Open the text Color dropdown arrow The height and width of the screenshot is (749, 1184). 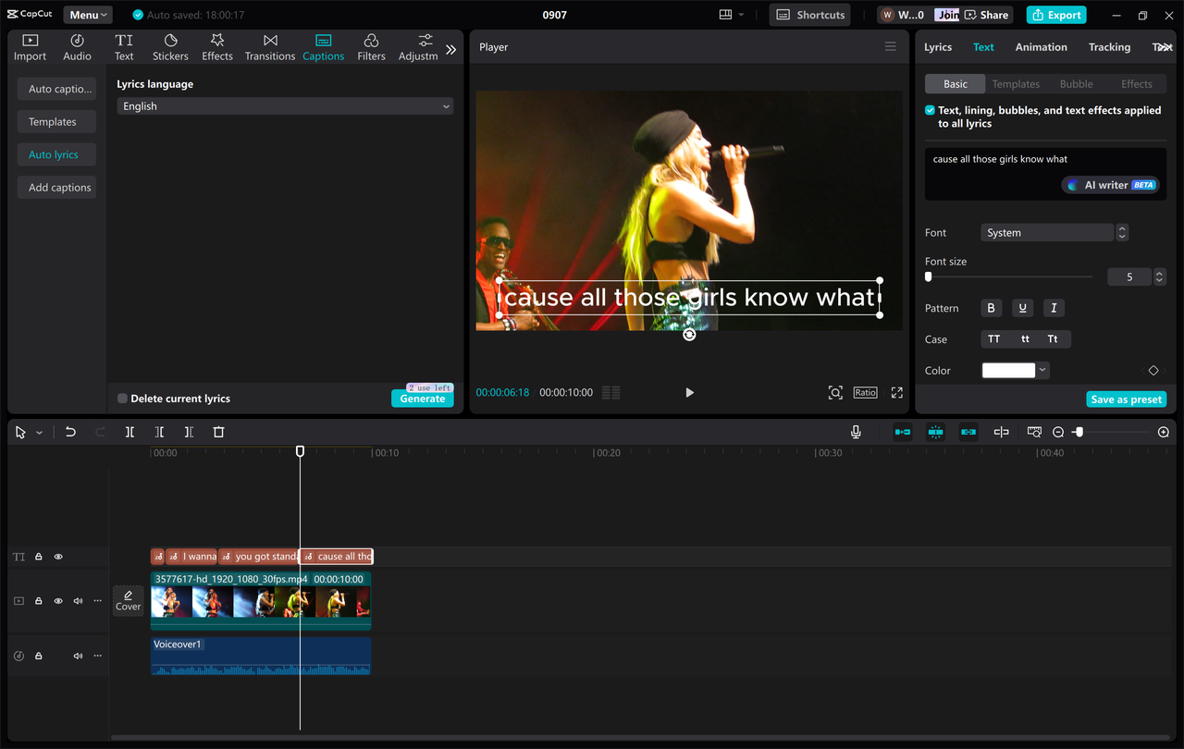[x=1042, y=370]
